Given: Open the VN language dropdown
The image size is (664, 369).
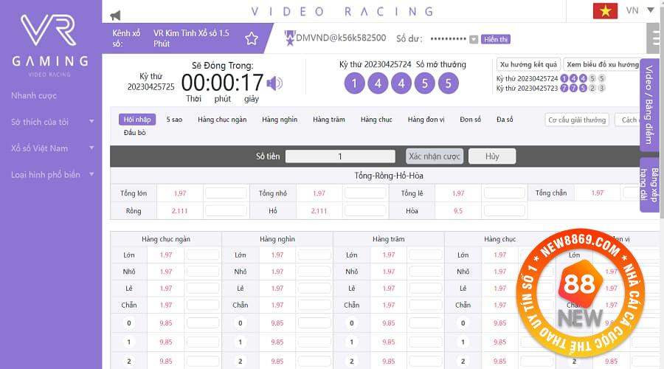Looking at the screenshot, I should tap(640, 11).
